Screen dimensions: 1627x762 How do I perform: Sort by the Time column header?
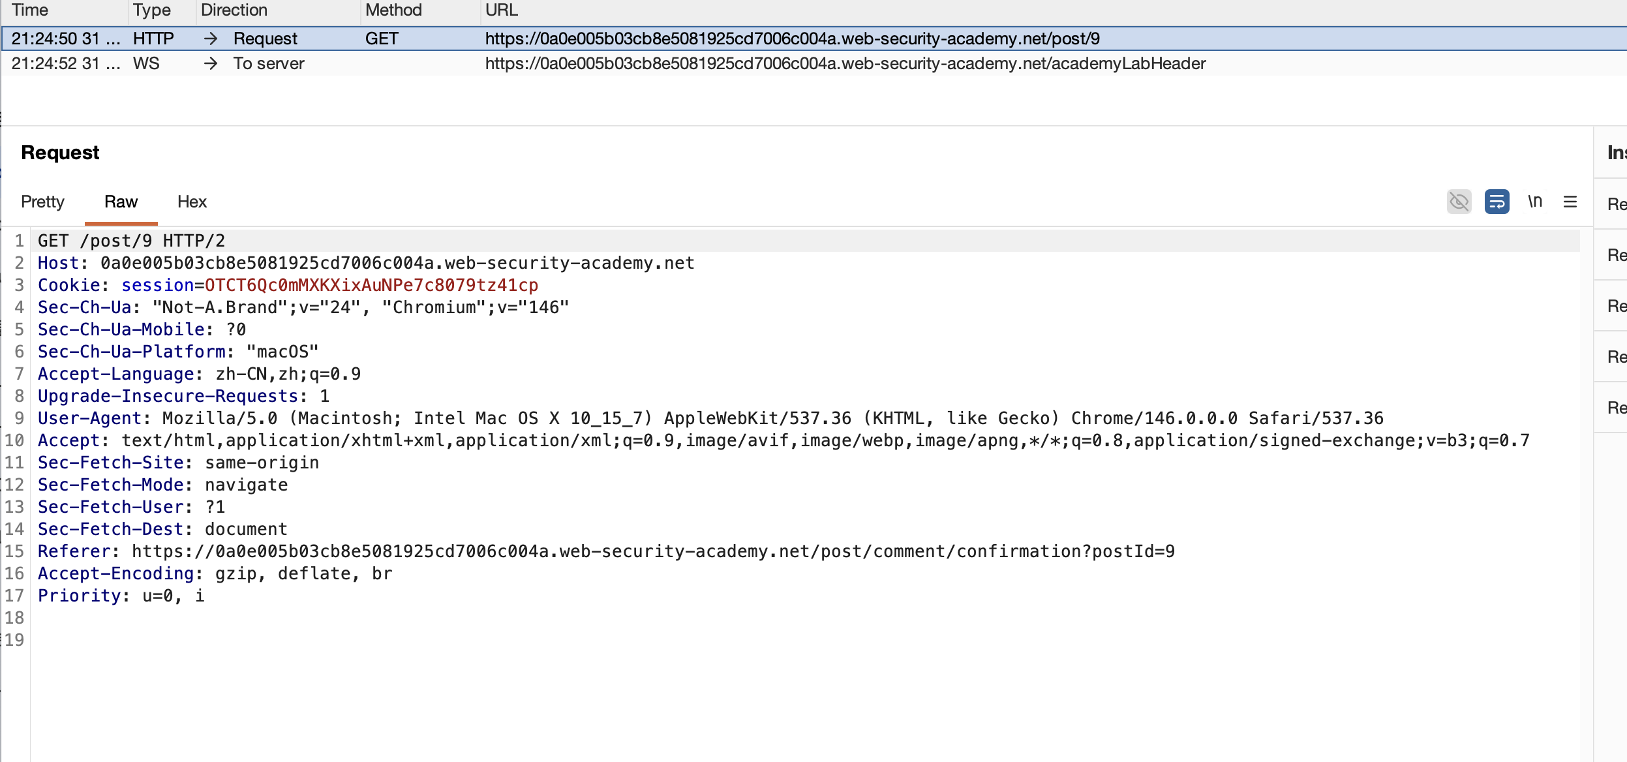[30, 10]
